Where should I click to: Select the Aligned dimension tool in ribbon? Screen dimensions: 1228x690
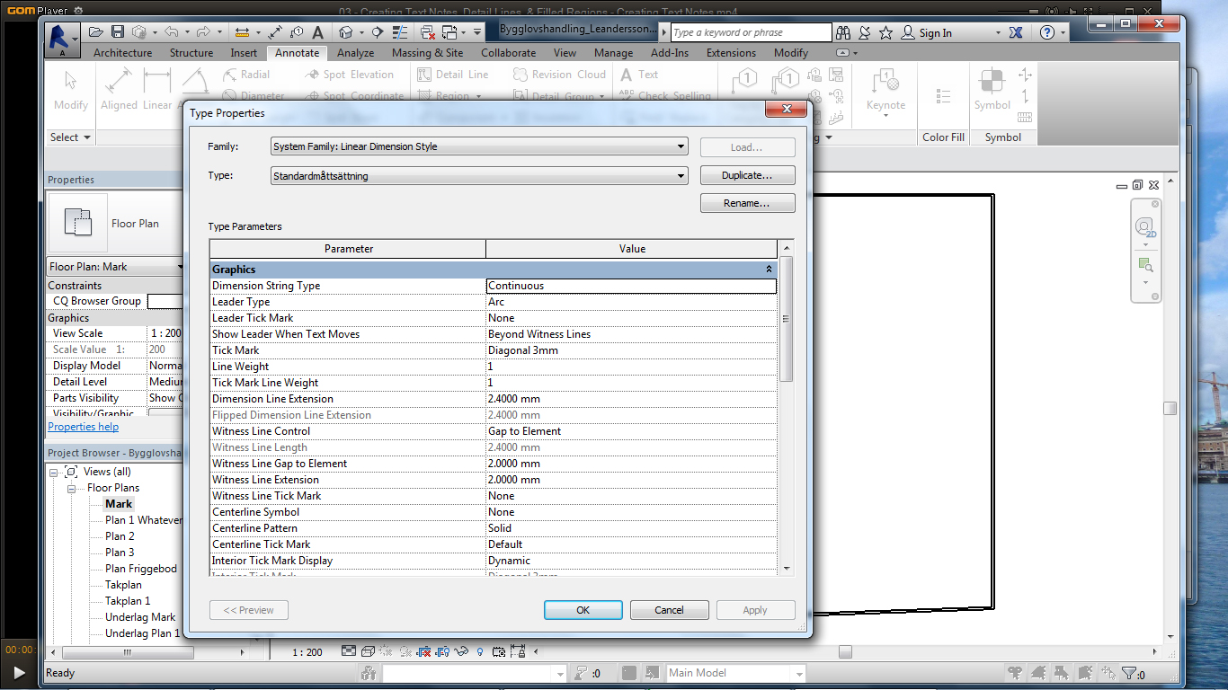click(x=119, y=91)
